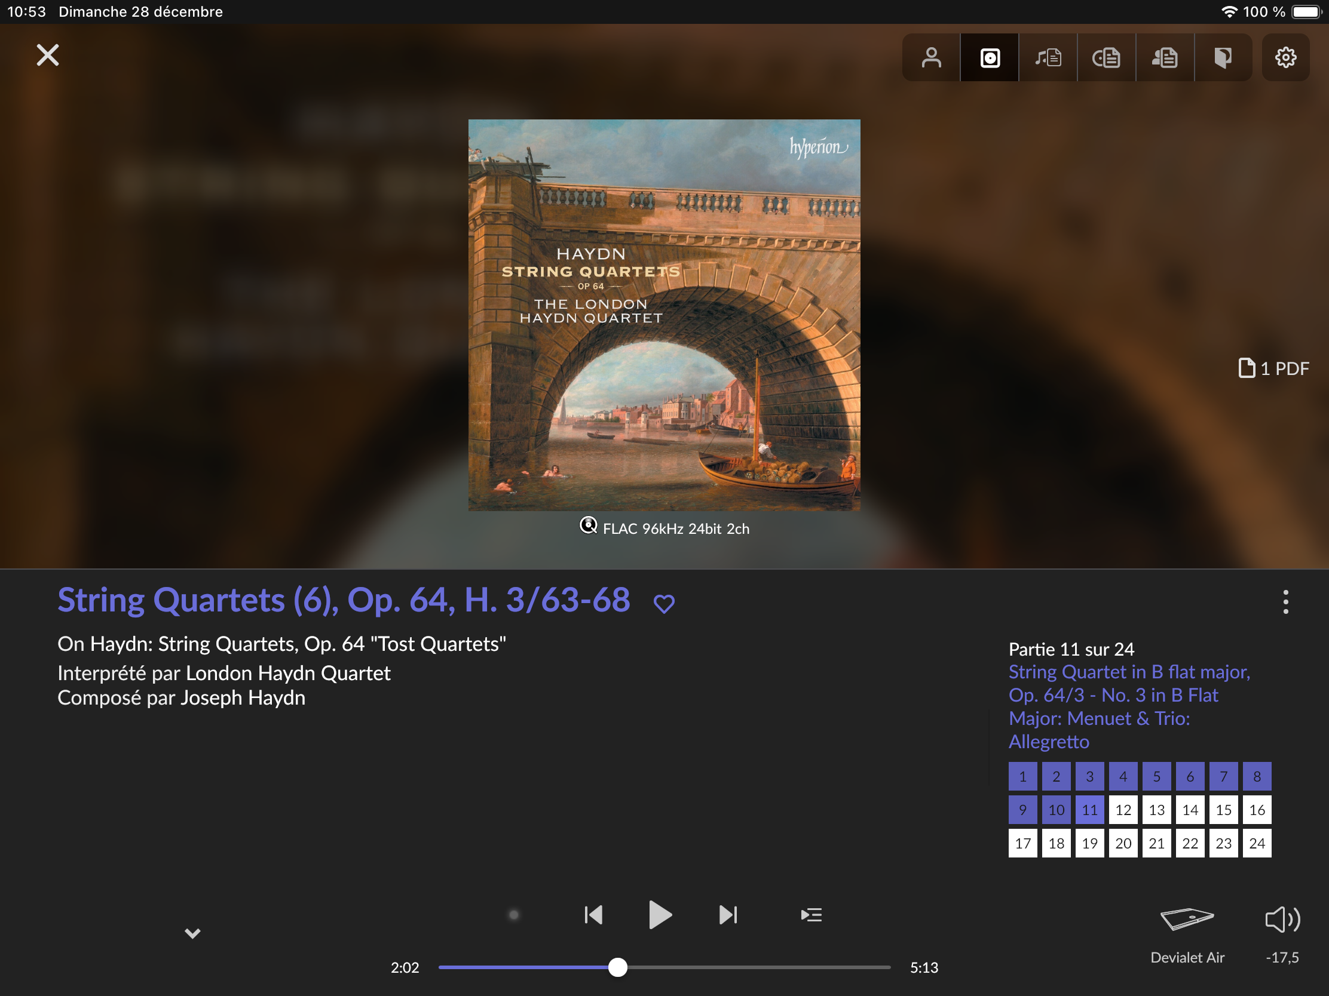
Task: Open now playing display settings gear
Action: click(1285, 58)
